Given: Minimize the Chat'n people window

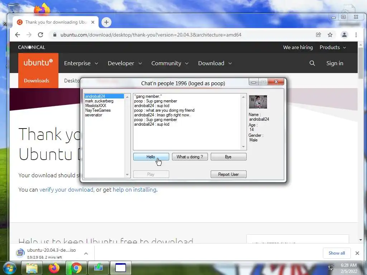Looking at the screenshot, I should 253,82.
